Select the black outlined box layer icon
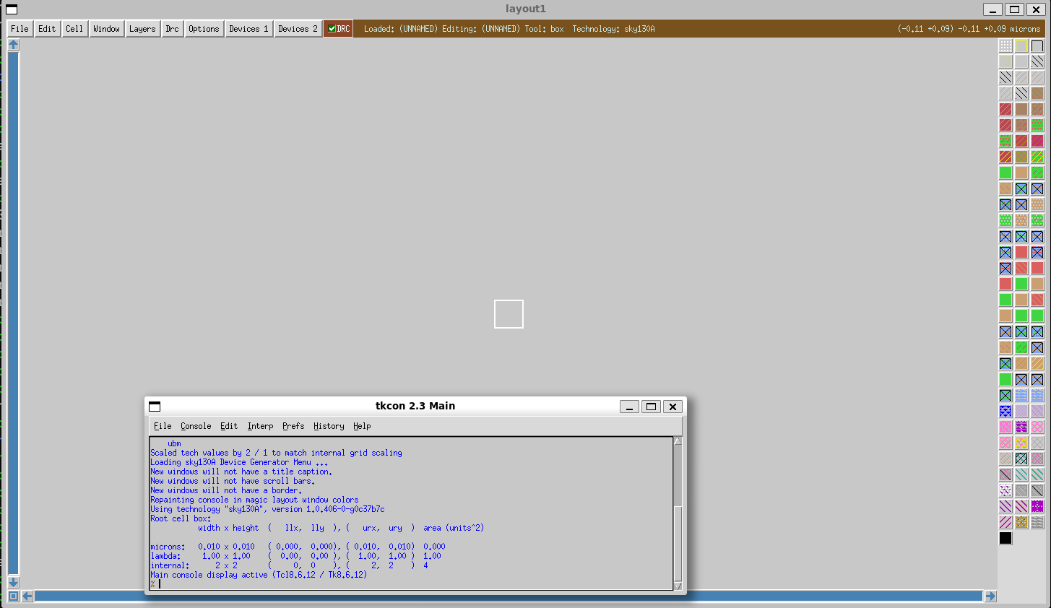This screenshot has height=608, width=1051. click(1037, 45)
